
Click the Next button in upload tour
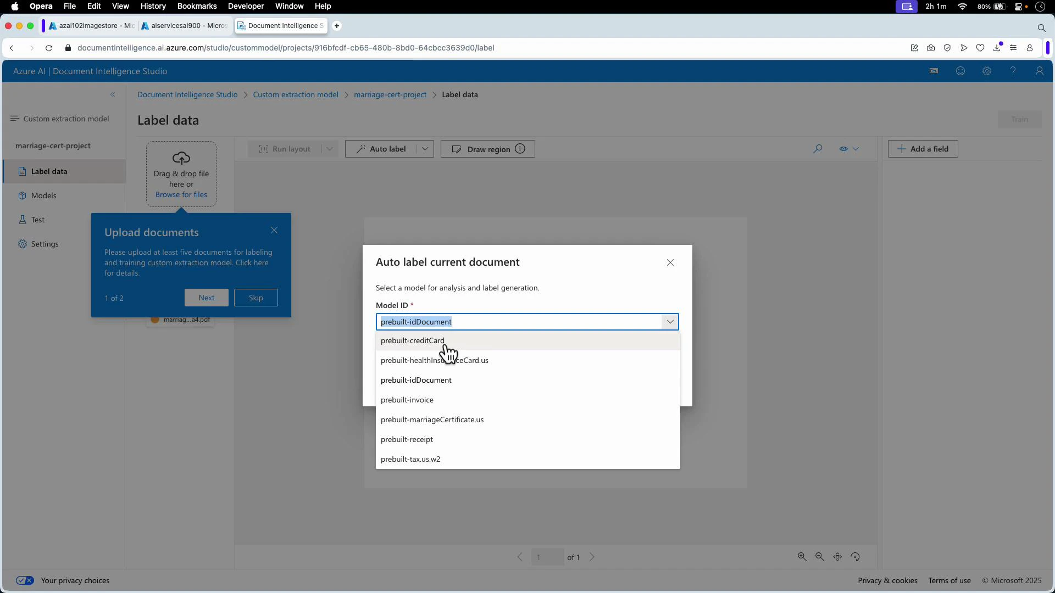(206, 297)
